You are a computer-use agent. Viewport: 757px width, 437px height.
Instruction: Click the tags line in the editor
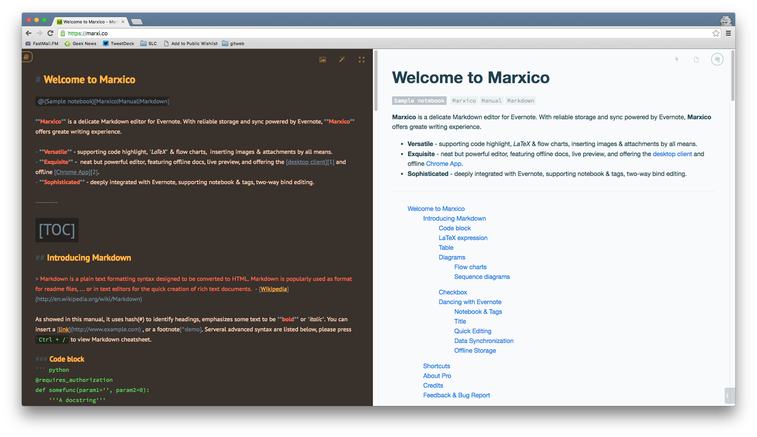click(103, 101)
